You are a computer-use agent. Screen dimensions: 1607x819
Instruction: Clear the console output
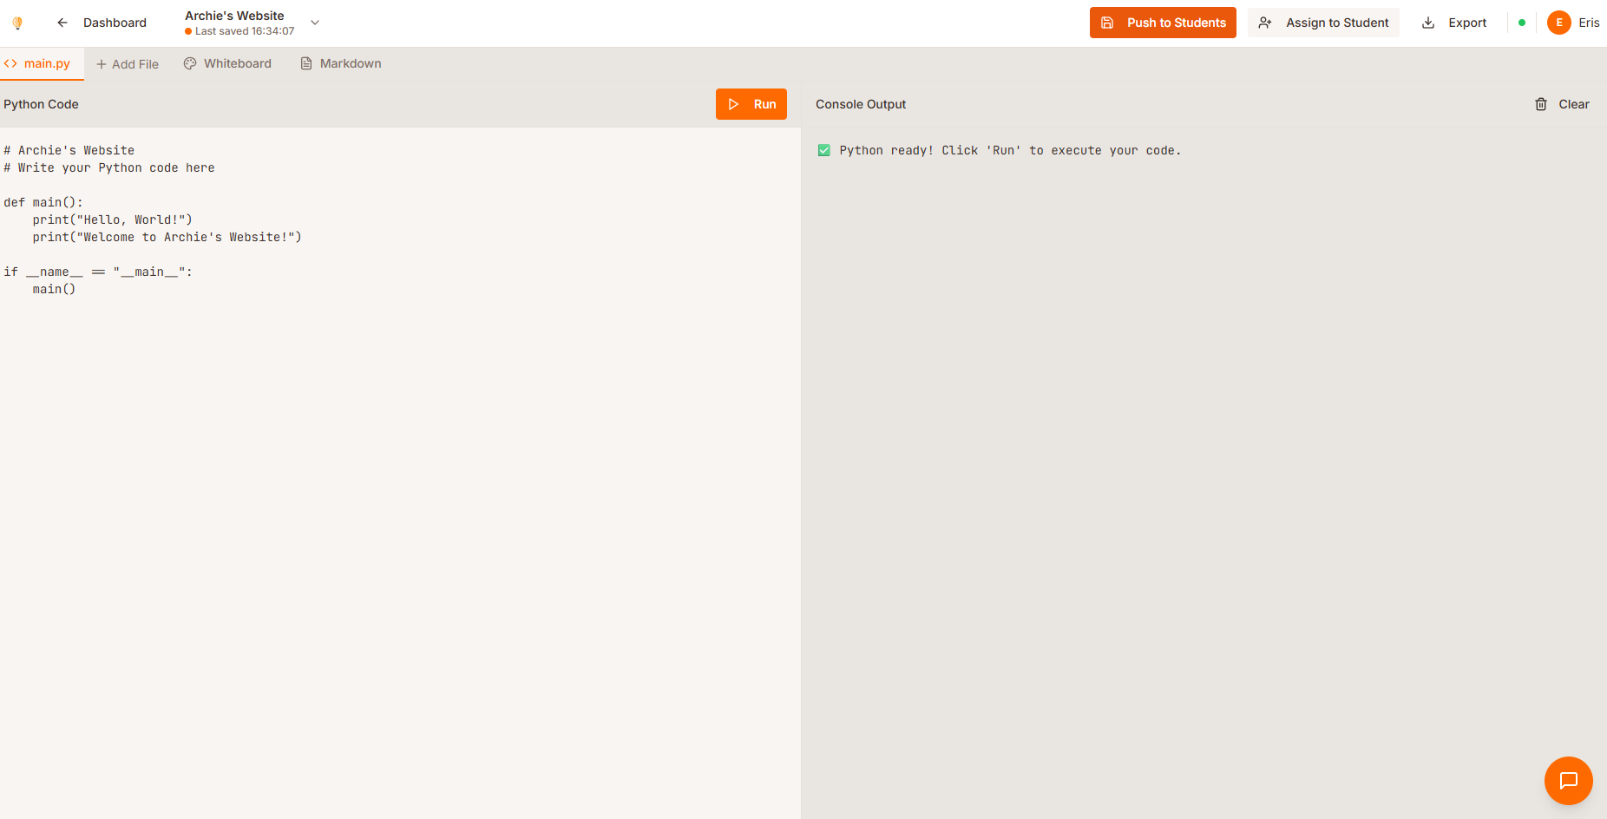(1574, 103)
